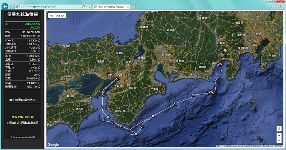Open the 利用規約 terms link
The image size is (286, 150).
pyautogui.click(x=278, y=146)
